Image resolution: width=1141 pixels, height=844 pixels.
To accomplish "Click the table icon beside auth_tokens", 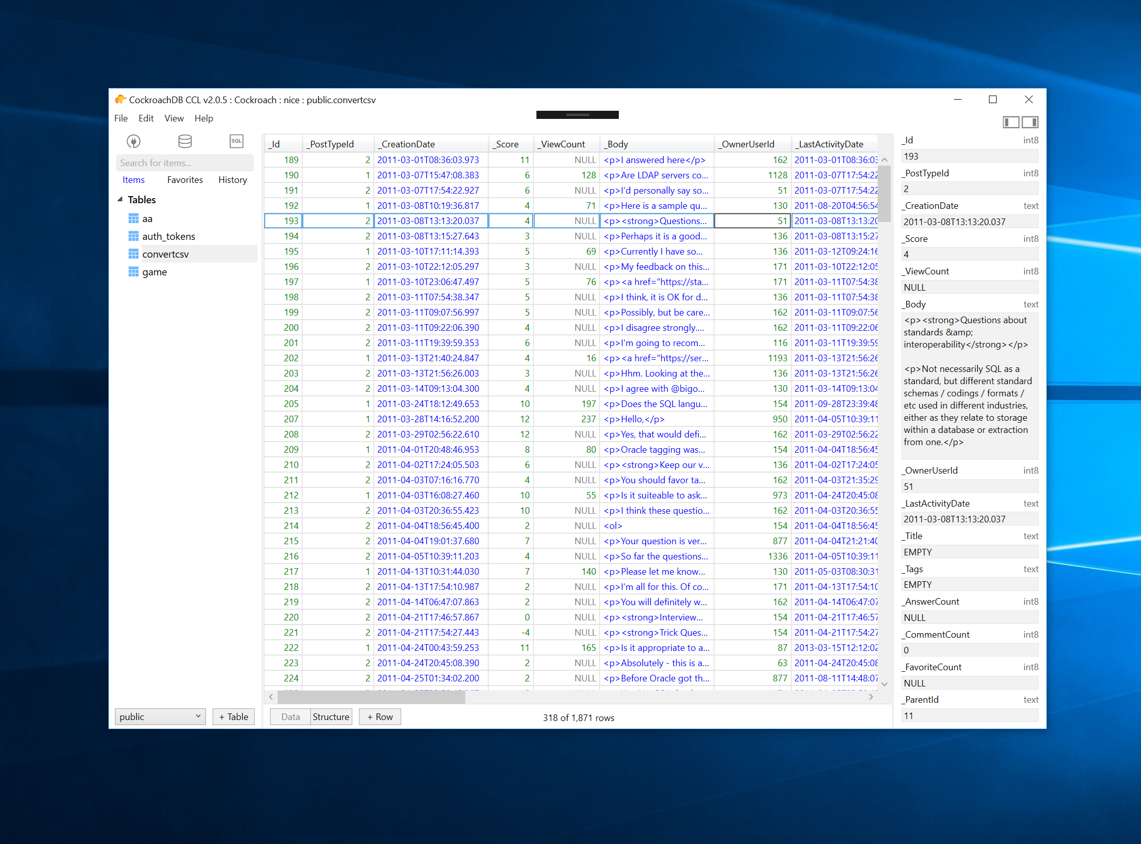I will tap(133, 236).
